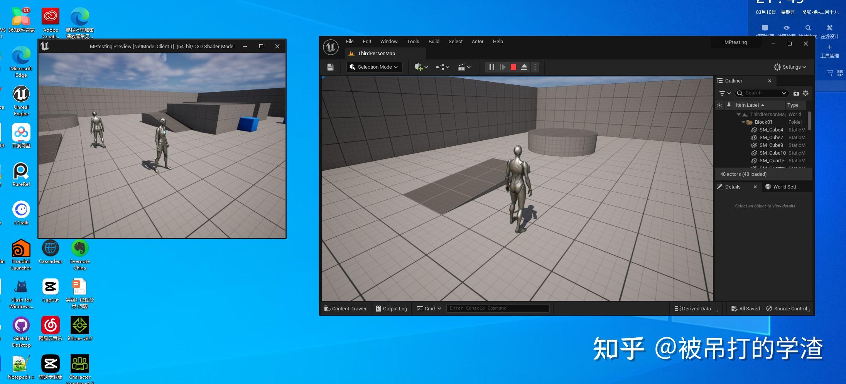Click the All Saved status
This screenshot has height=384, width=846.
[x=746, y=308]
